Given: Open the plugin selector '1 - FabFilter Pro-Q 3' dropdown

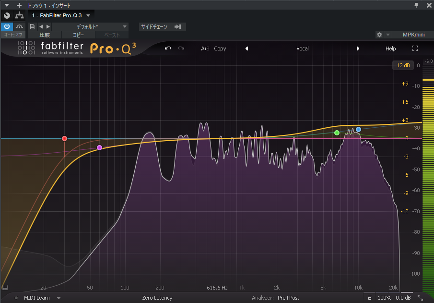Looking at the screenshot, I should click(x=61, y=15).
